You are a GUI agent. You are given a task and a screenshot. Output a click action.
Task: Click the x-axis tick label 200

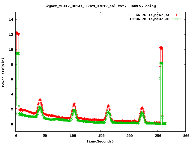pyautogui.click(x=130, y=136)
